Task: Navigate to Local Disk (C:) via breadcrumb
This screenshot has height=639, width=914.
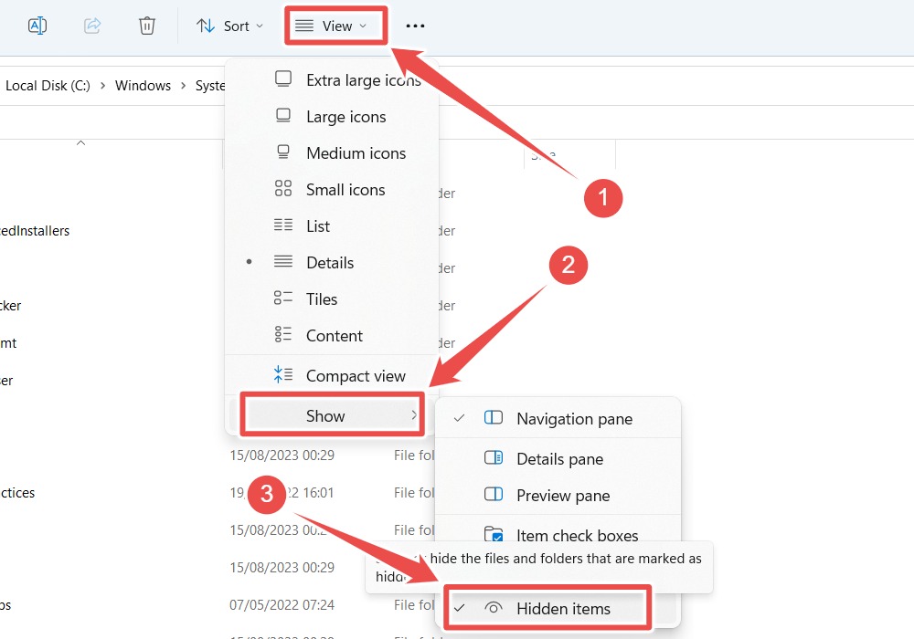Action: [x=48, y=85]
